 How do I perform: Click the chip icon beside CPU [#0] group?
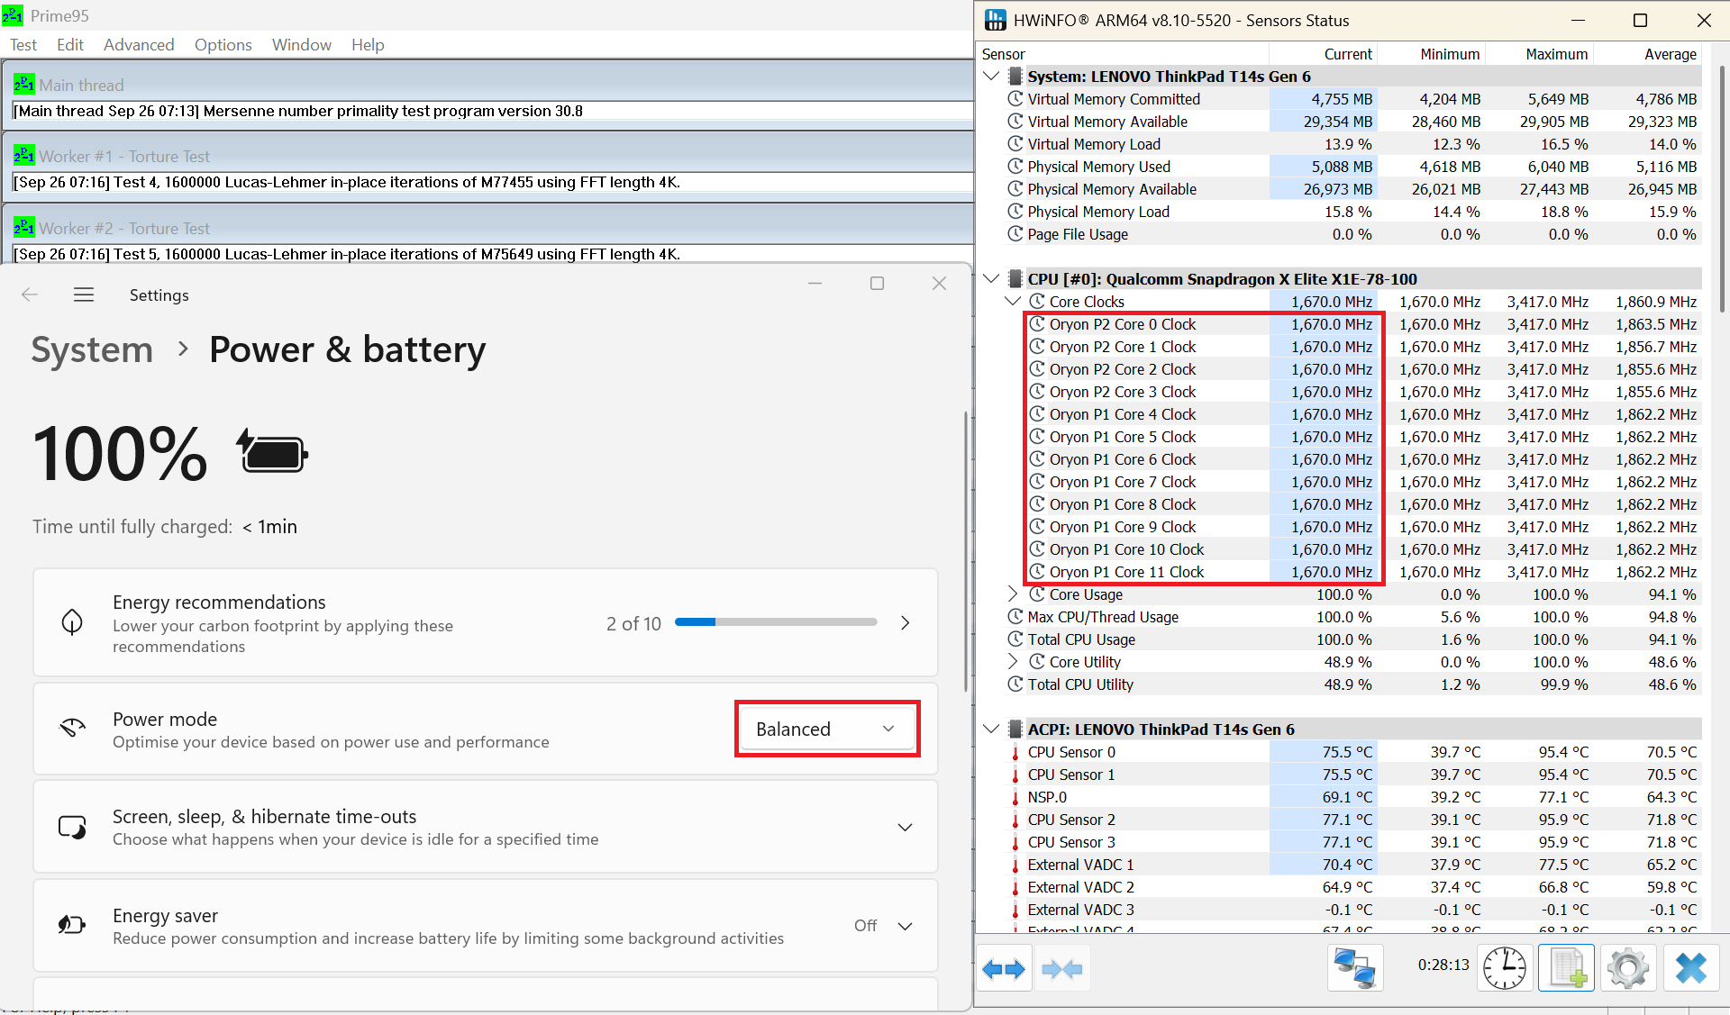[1015, 279]
